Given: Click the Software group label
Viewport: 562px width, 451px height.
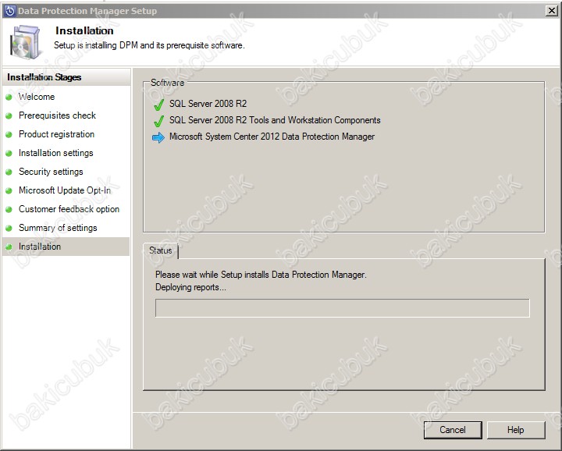Looking at the screenshot, I should (167, 83).
